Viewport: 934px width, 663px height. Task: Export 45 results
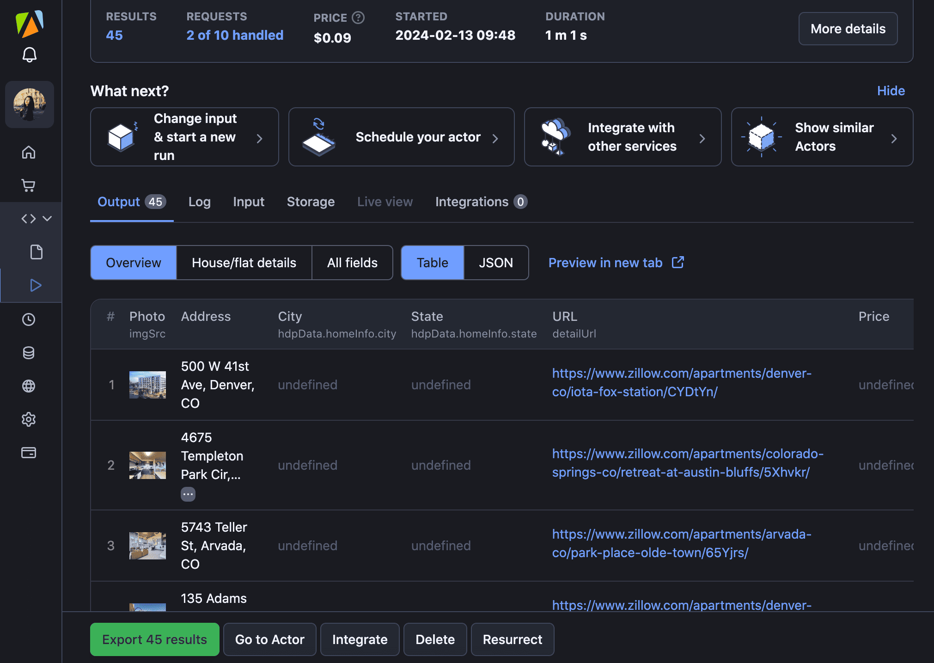click(x=154, y=639)
